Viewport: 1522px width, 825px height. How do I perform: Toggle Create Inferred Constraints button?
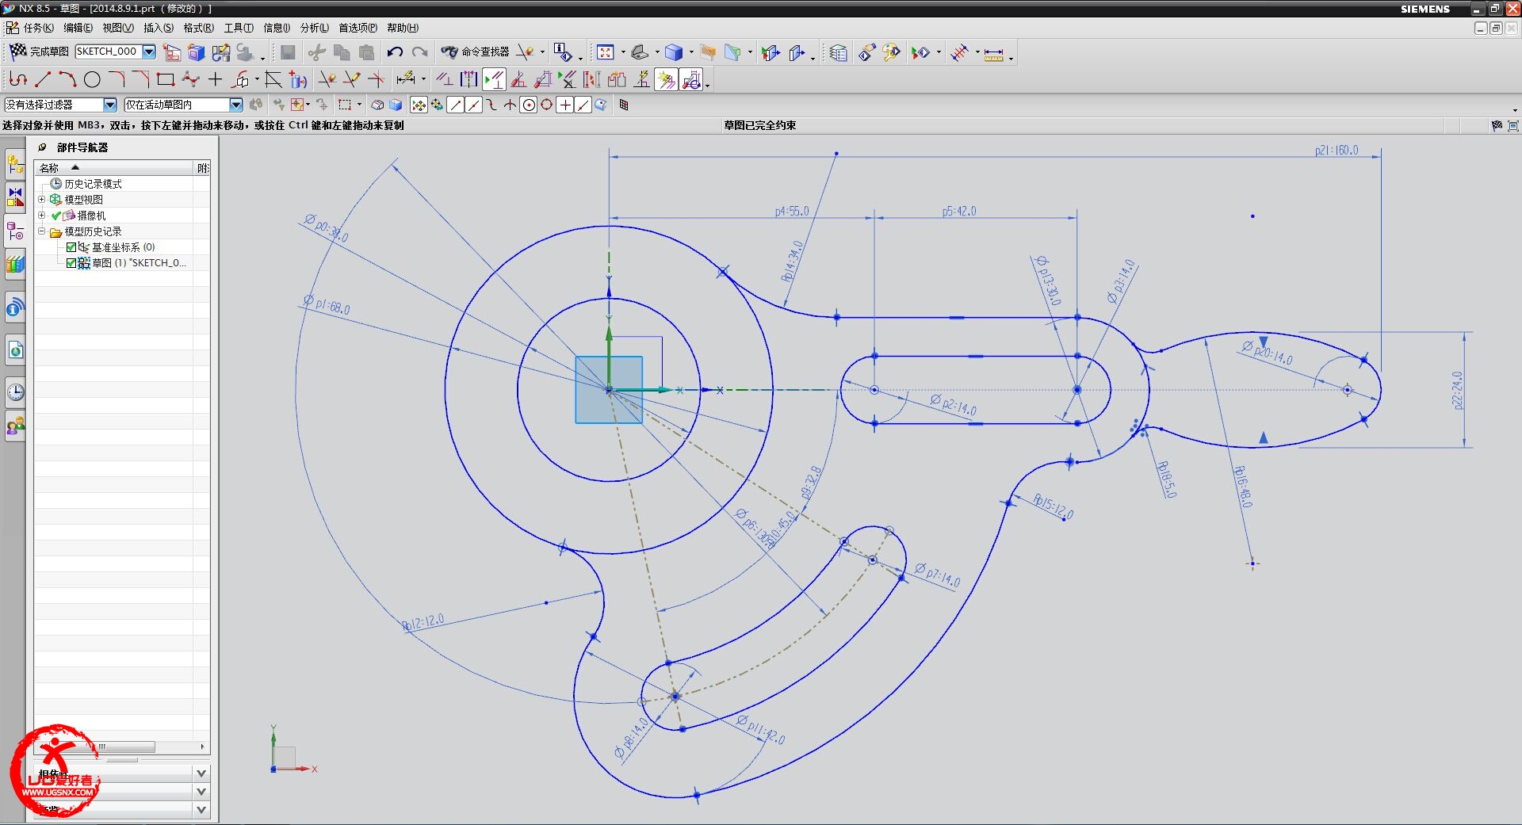667,80
